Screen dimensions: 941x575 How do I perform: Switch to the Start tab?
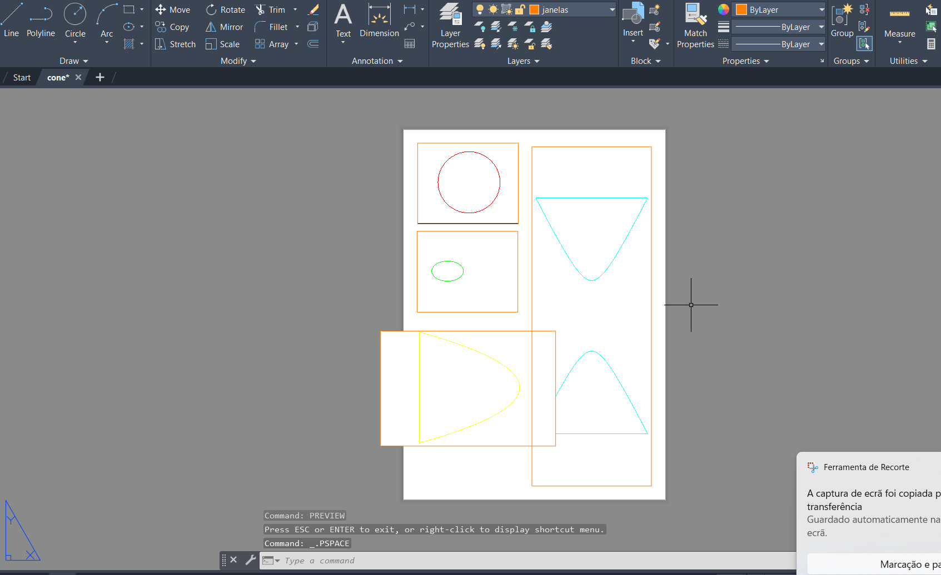[x=22, y=78]
